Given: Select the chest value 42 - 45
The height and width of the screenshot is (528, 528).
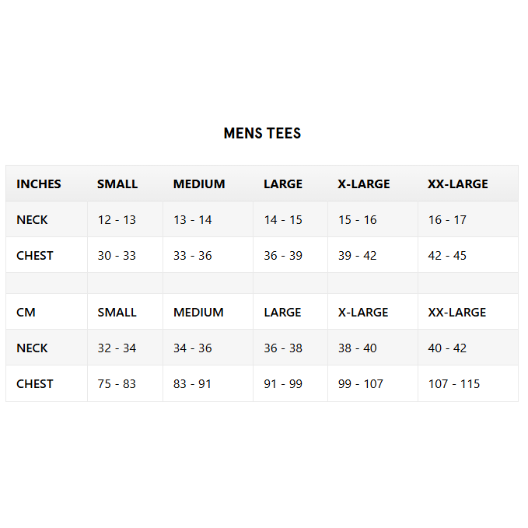Looking at the screenshot, I should pos(447,256).
